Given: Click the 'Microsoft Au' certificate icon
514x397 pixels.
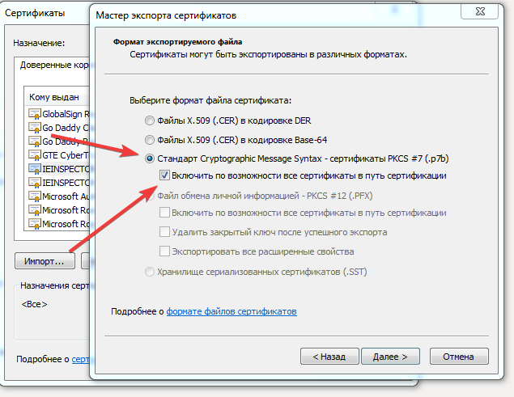Looking at the screenshot, I should (35, 196).
